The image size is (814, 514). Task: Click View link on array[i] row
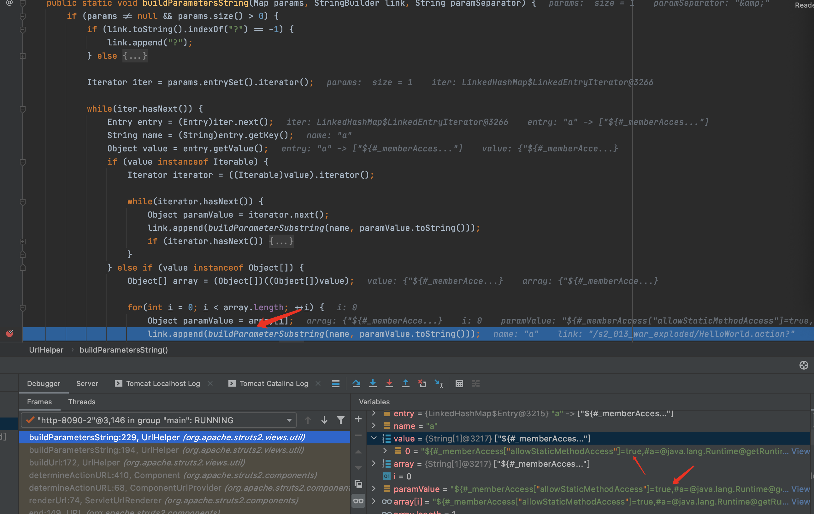[800, 501]
